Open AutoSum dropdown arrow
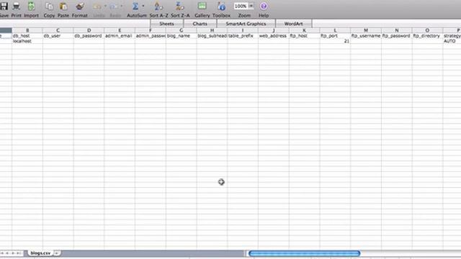The image size is (461, 259). [143, 6]
